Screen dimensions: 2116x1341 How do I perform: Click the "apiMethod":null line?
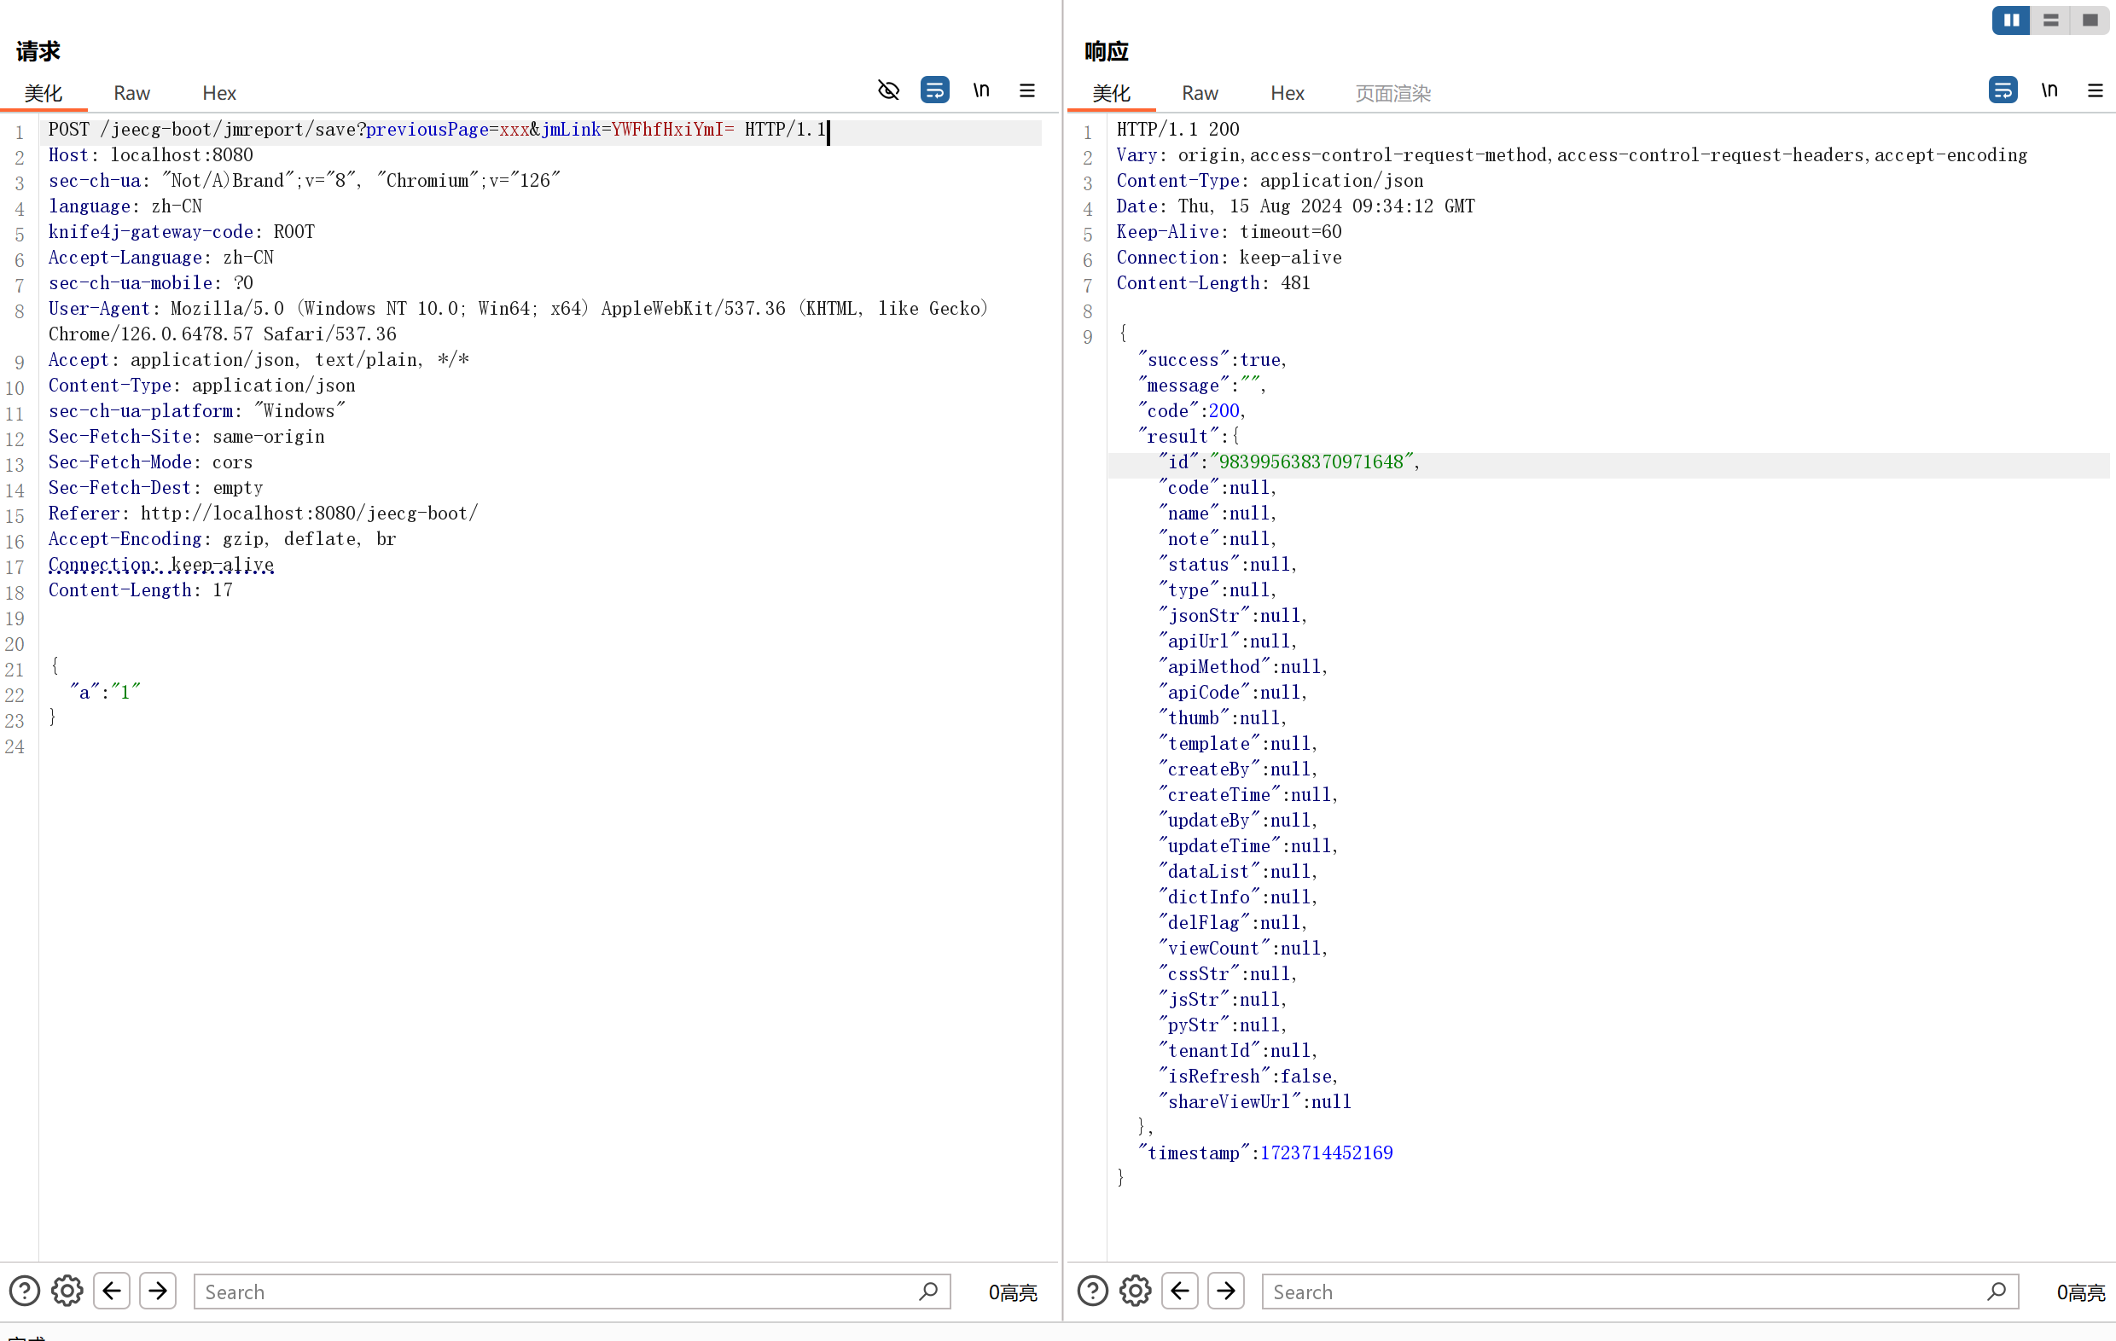point(1241,667)
